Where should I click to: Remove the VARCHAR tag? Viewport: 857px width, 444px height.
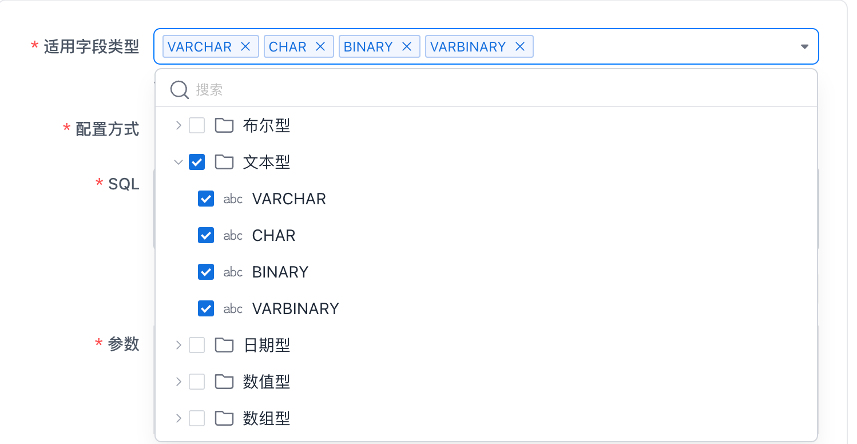245,47
